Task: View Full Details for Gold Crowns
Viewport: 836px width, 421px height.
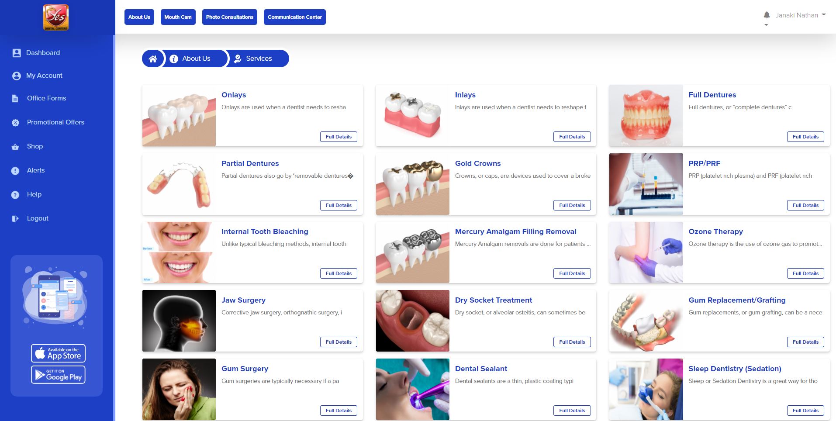Action: [572, 205]
